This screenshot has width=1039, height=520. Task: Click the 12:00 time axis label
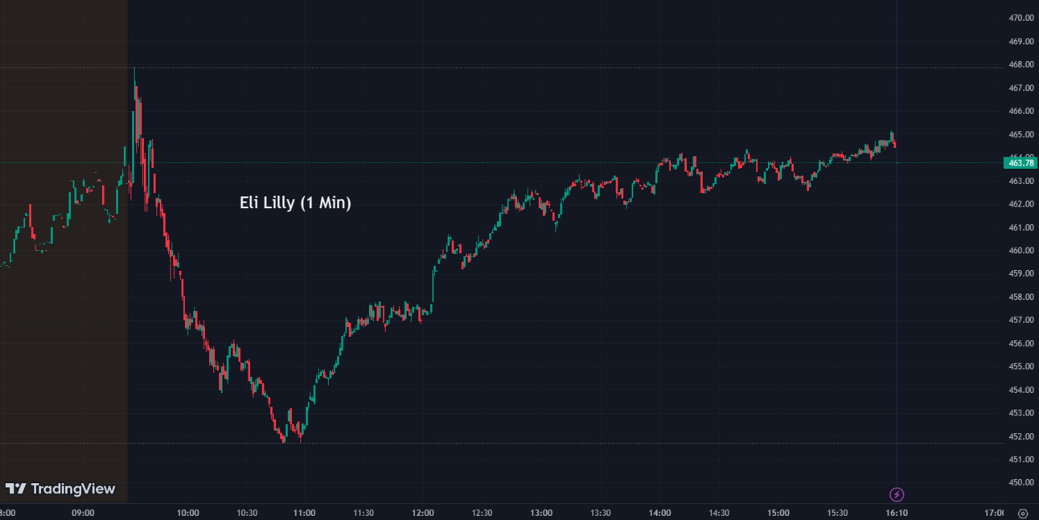[423, 513]
